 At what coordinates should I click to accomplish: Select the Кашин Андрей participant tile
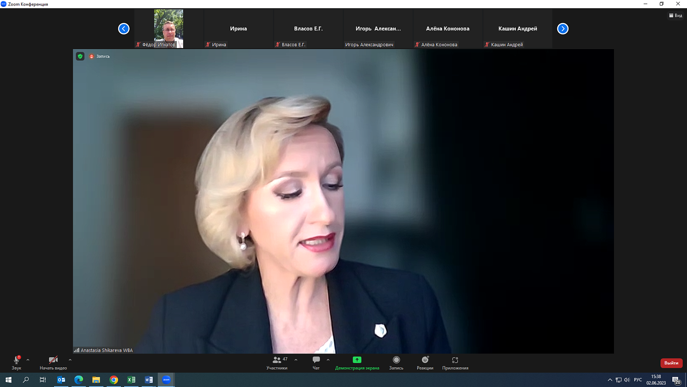518,29
